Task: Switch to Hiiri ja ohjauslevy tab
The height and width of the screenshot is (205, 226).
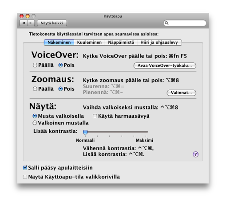Action: [159, 43]
